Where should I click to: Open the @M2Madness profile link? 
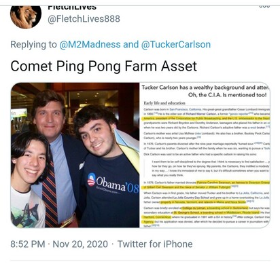pyautogui.click(x=90, y=44)
